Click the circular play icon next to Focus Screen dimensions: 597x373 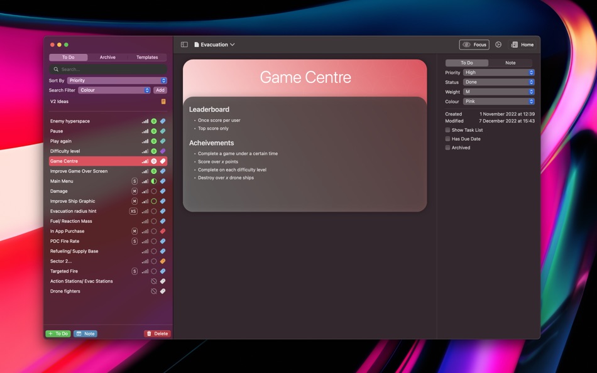[498, 45]
